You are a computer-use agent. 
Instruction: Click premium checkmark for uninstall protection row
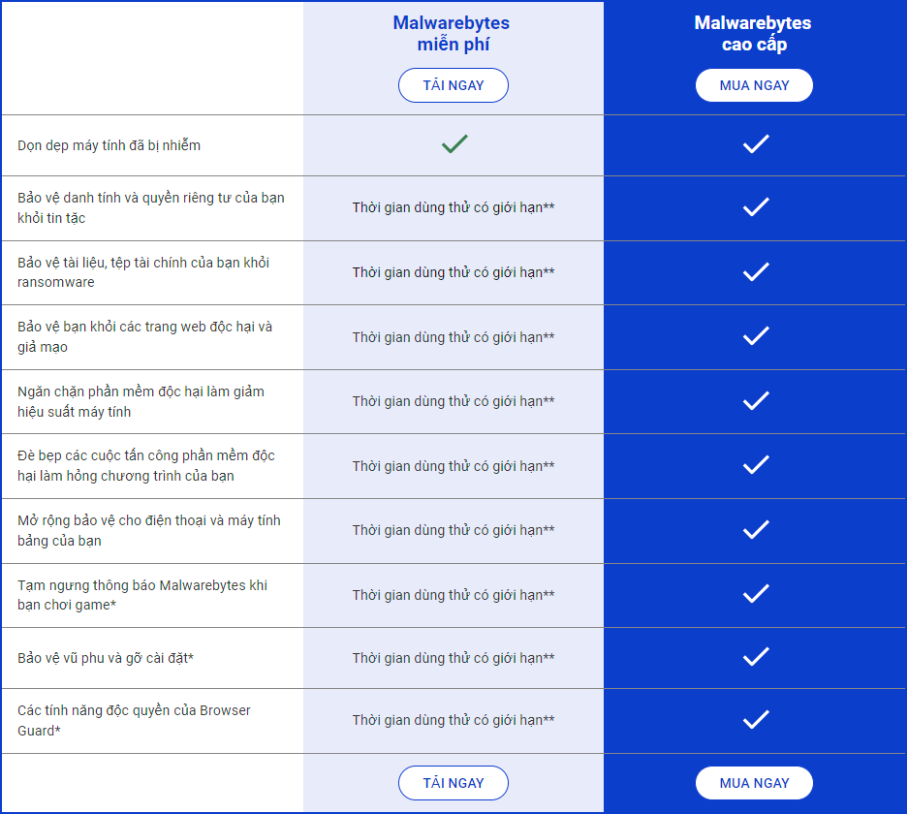tap(756, 657)
